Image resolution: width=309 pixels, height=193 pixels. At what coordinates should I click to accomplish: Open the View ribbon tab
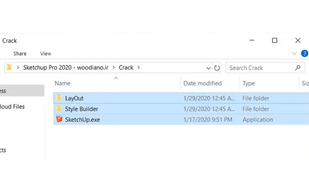click(x=46, y=54)
